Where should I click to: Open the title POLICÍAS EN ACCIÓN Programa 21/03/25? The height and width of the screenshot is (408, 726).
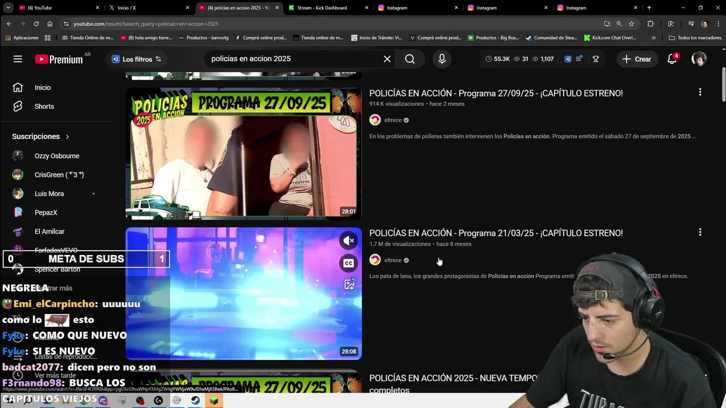coord(496,233)
